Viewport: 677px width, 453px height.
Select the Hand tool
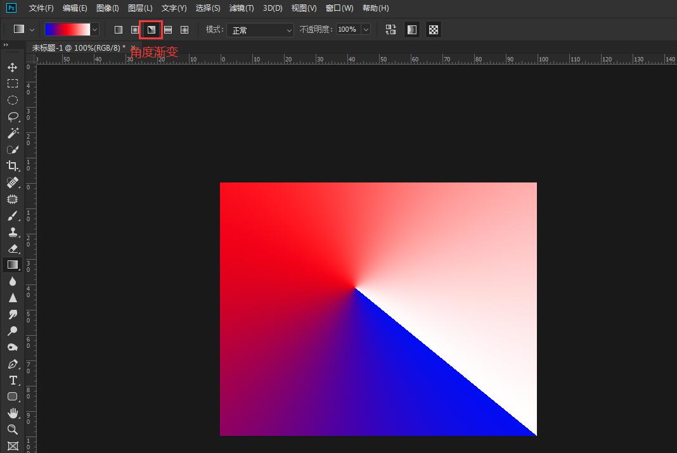point(12,413)
